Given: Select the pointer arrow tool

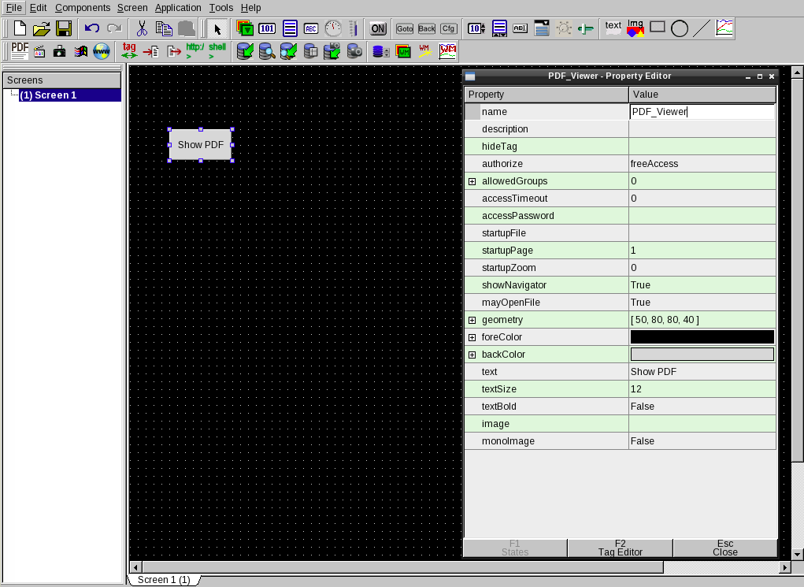Looking at the screenshot, I should tap(218, 29).
